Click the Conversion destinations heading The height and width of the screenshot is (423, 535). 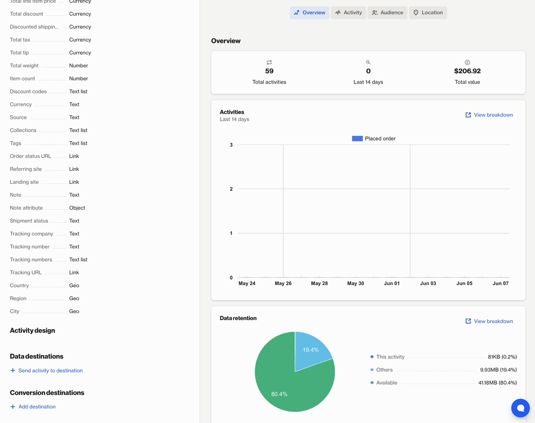[x=47, y=393]
